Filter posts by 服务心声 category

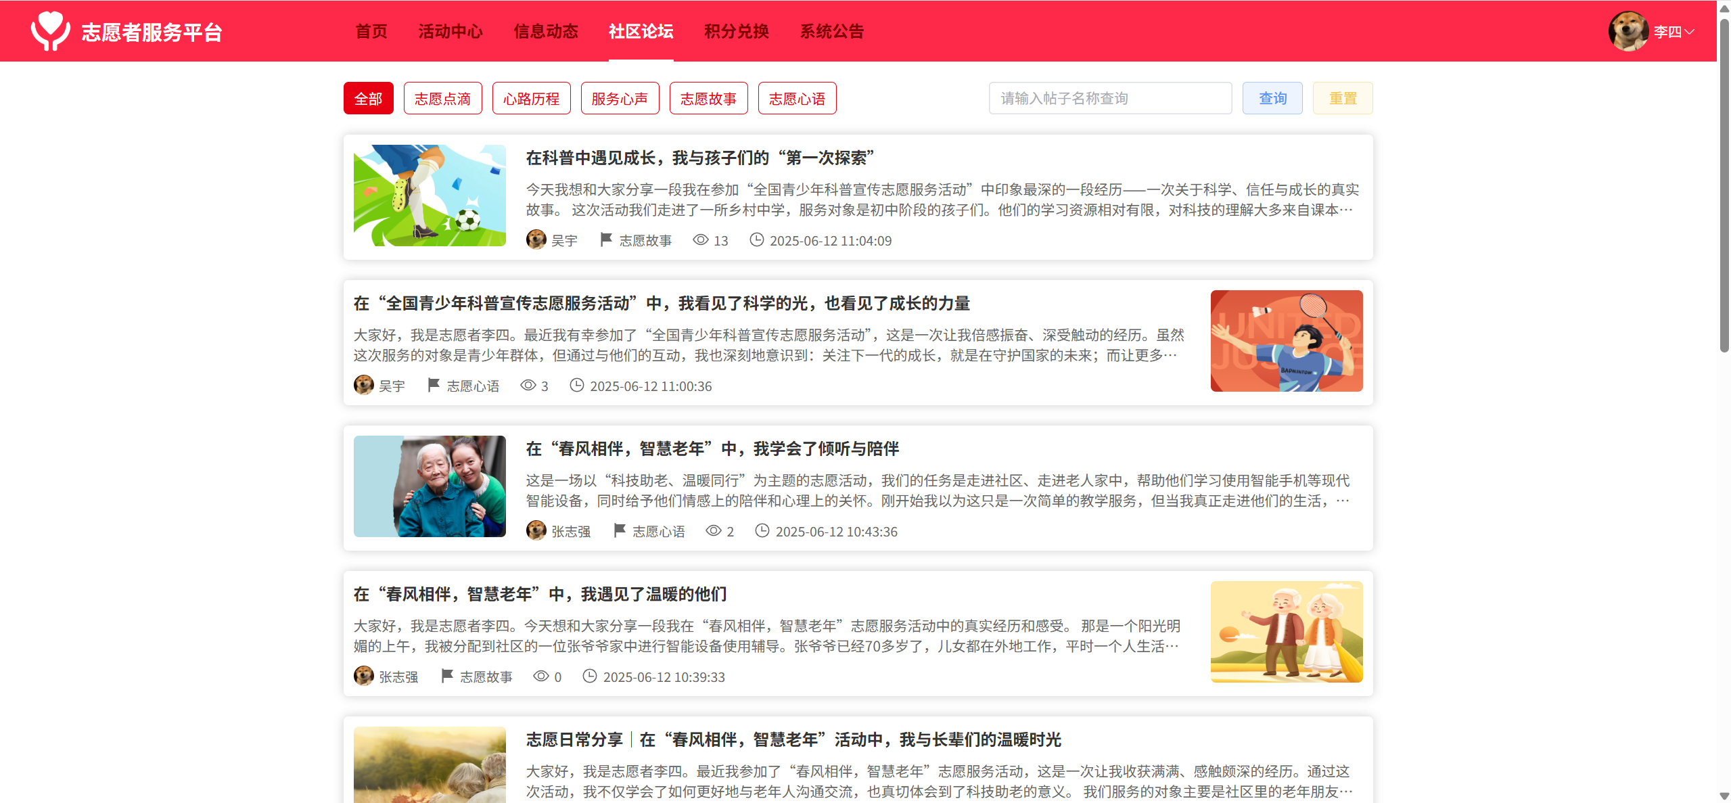(x=620, y=99)
